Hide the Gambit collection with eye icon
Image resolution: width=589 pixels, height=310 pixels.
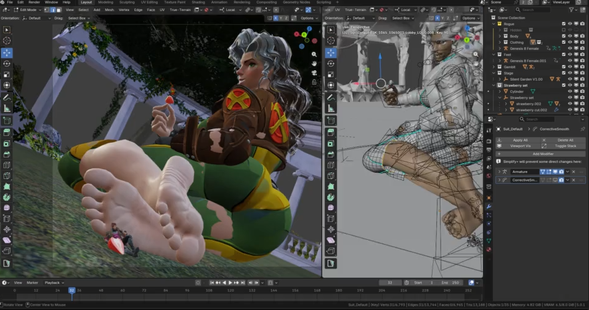[569, 66]
